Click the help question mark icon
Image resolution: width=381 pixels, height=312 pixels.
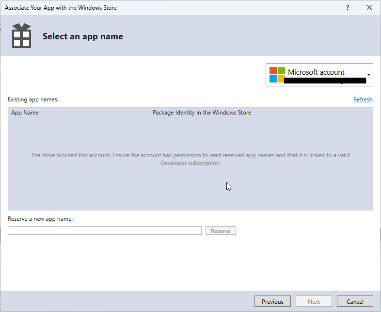tap(348, 8)
